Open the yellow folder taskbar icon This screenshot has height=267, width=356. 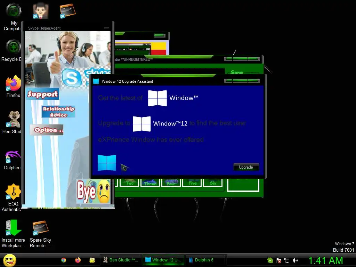click(x=92, y=260)
